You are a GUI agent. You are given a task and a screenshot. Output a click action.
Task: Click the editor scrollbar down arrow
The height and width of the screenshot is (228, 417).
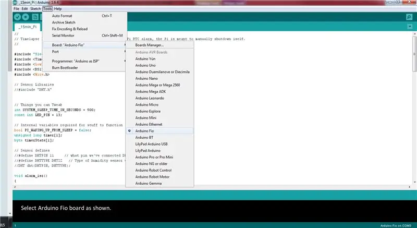pyautogui.click(x=414, y=182)
